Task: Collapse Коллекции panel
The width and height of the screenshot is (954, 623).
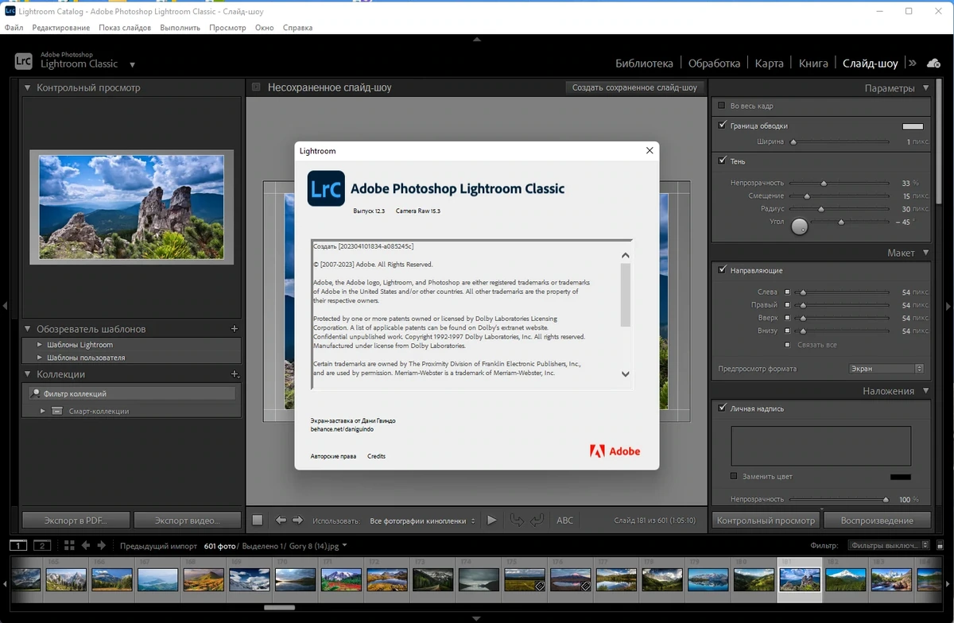Action: [x=28, y=373]
